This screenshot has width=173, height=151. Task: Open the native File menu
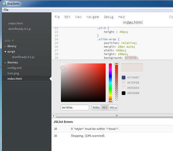6,10
